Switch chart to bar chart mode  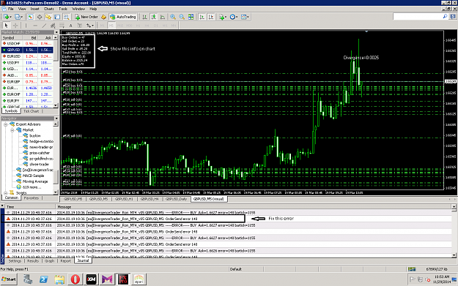(x=144, y=17)
